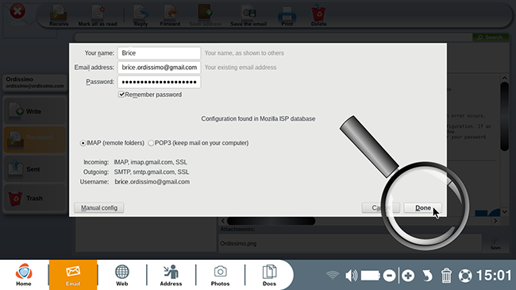Select the Ordissimo account entry

pyautogui.click(x=35, y=83)
